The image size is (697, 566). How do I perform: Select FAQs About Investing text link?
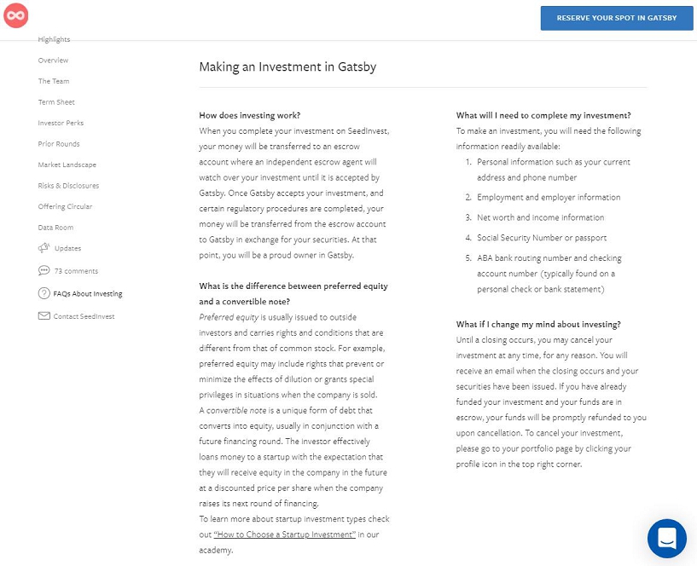click(x=88, y=294)
